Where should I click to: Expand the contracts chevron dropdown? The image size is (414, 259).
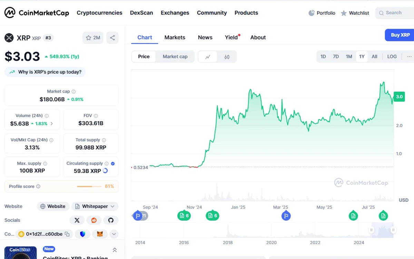click(114, 234)
